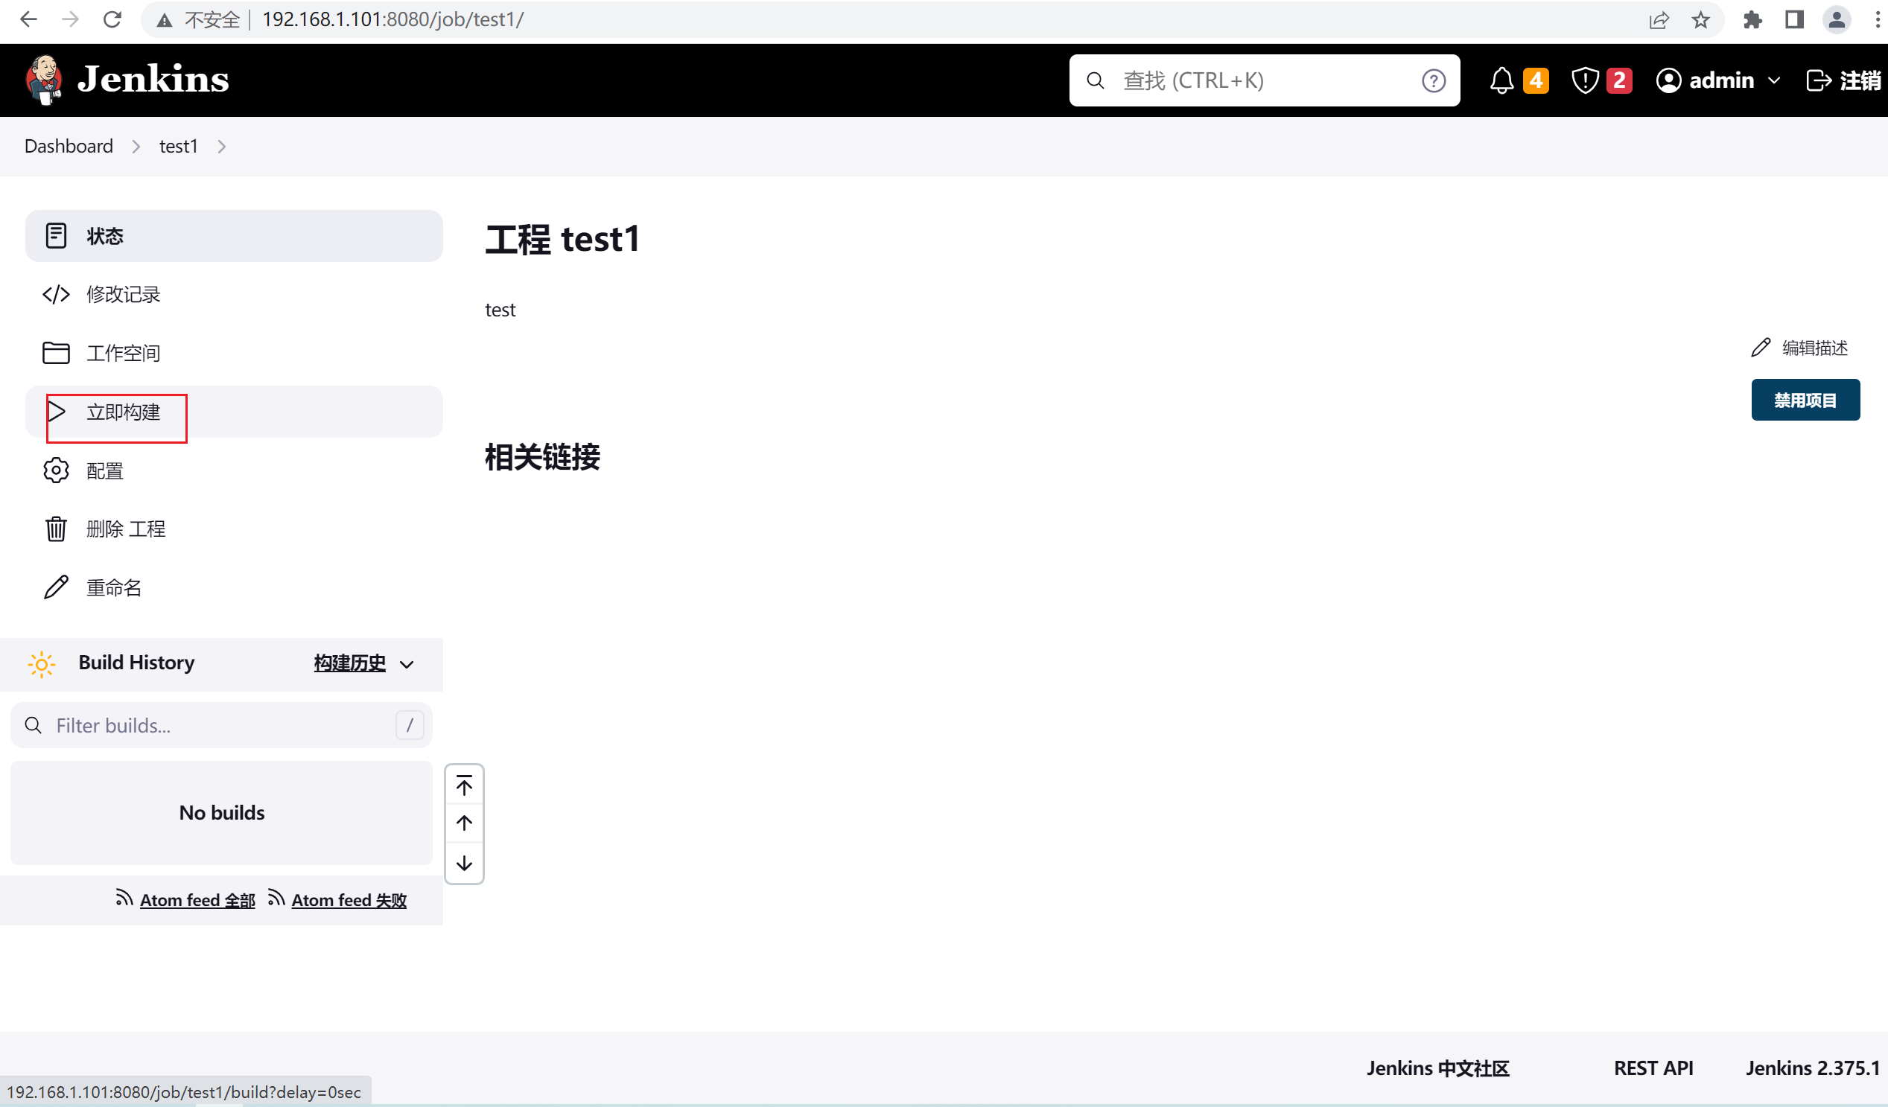
Task: Click the pencil rename icon
Action: pos(56,587)
